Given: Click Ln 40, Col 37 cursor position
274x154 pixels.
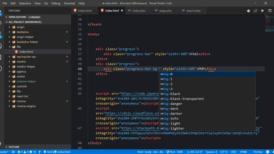Looking at the screenshot, I should point(195,152).
